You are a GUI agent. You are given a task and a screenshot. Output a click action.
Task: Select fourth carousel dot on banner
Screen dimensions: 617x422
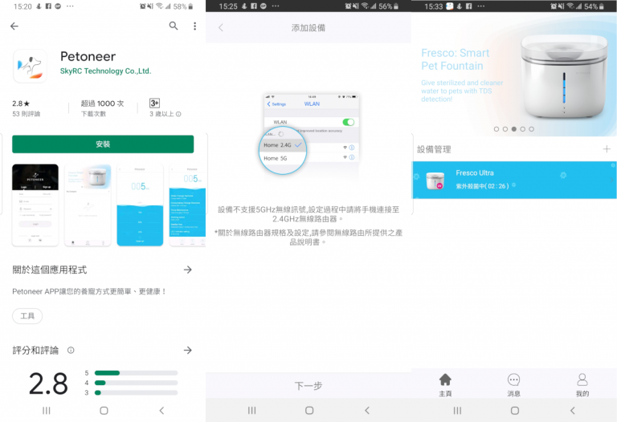pyautogui.click(x=522, y=129)
